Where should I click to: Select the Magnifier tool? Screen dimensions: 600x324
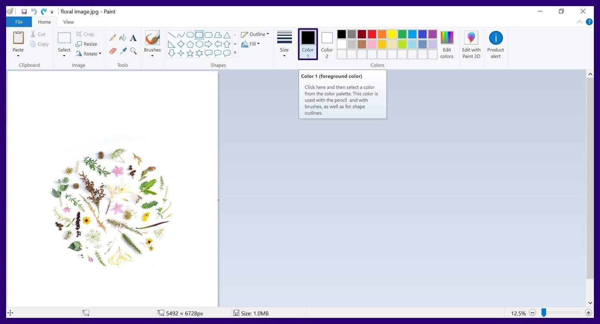133,50
